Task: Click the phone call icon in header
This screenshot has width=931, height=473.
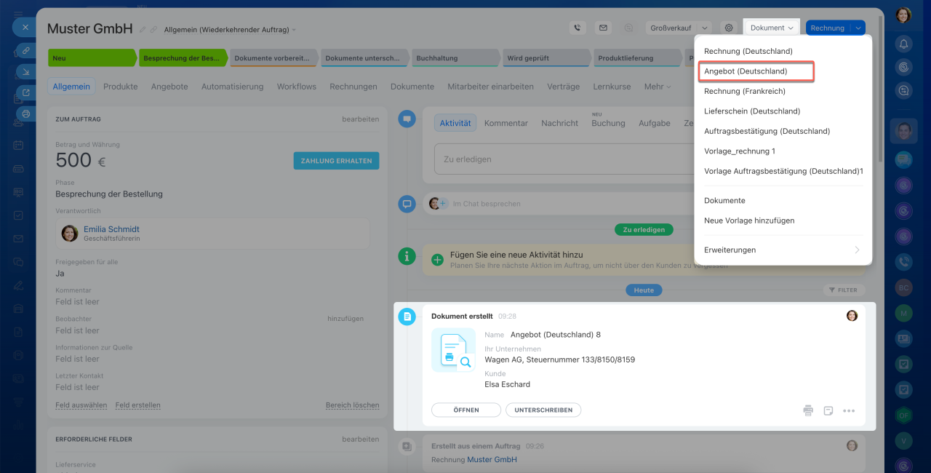Action: (x=578, y=28)
